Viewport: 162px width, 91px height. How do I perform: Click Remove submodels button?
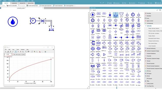coord(12,6)
